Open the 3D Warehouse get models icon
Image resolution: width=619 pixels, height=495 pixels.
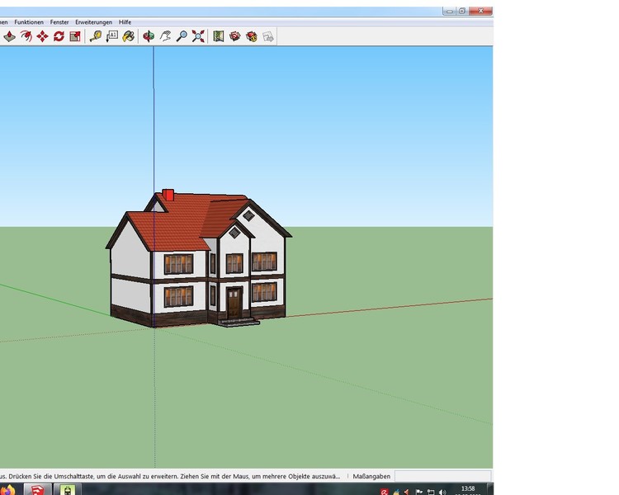(x=235, y=36)
